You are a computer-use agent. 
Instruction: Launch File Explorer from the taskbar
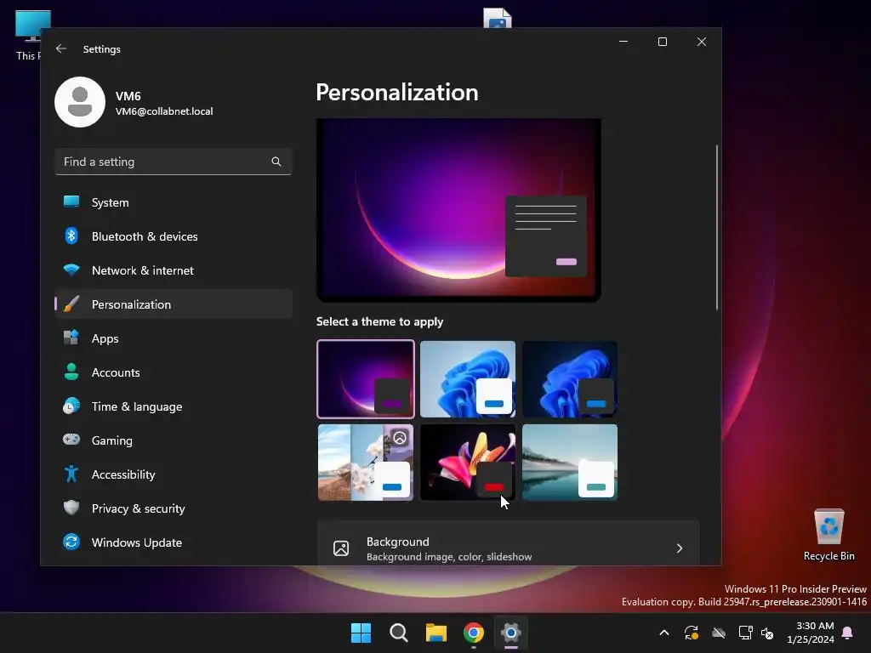436,633
